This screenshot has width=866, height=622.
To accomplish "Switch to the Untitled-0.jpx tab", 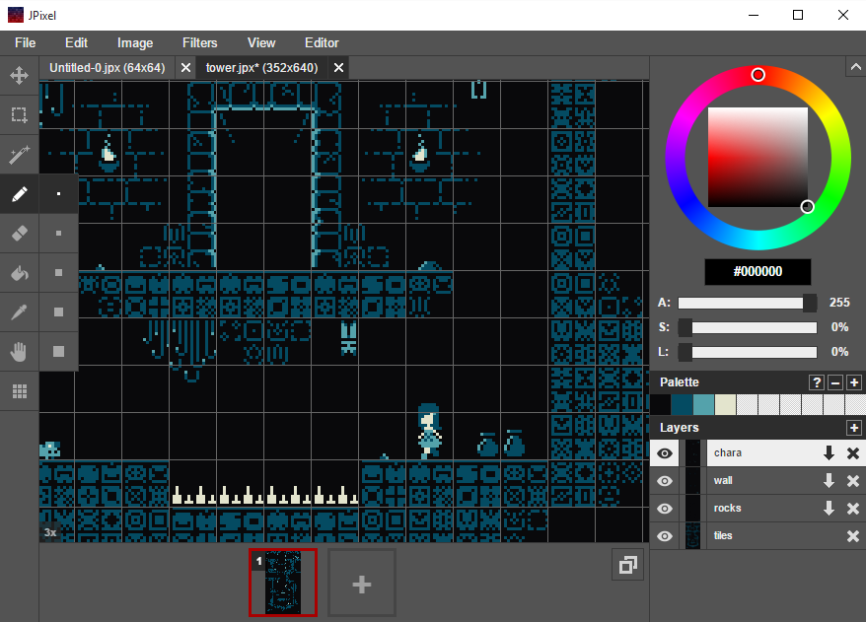I will click(107, 67).
